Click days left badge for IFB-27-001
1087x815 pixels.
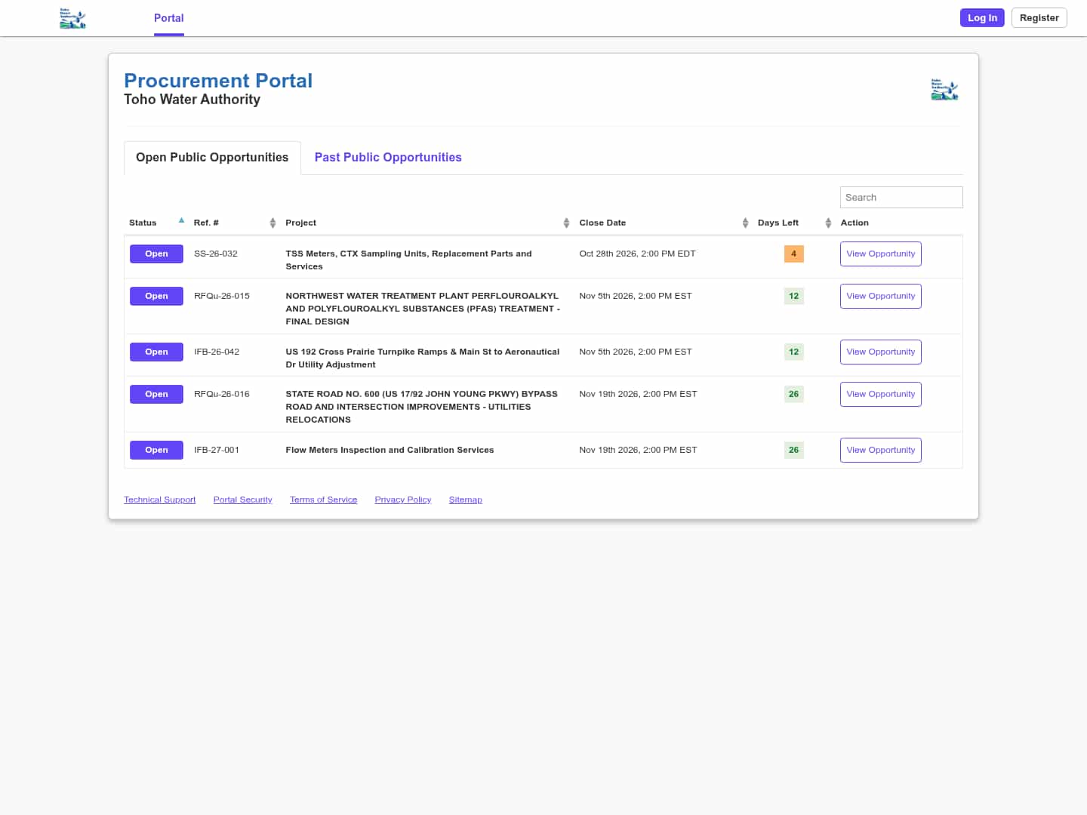click(x=794, y=451)
